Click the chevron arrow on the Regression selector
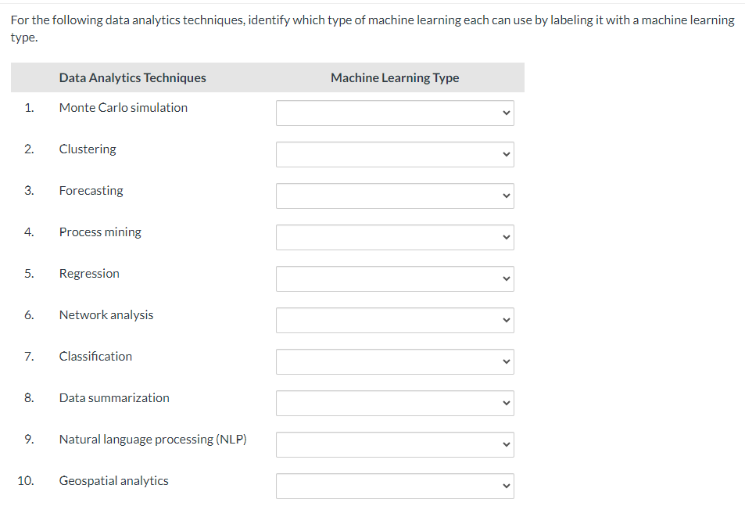The image size is (745, 510). coord(507,278)
